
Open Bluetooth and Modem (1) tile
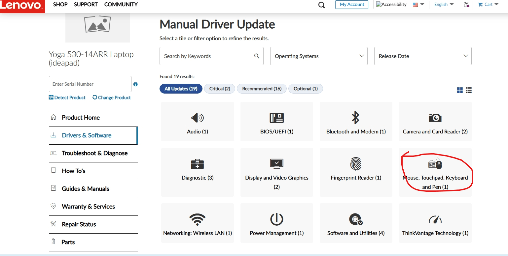click(x=356, y=122)
